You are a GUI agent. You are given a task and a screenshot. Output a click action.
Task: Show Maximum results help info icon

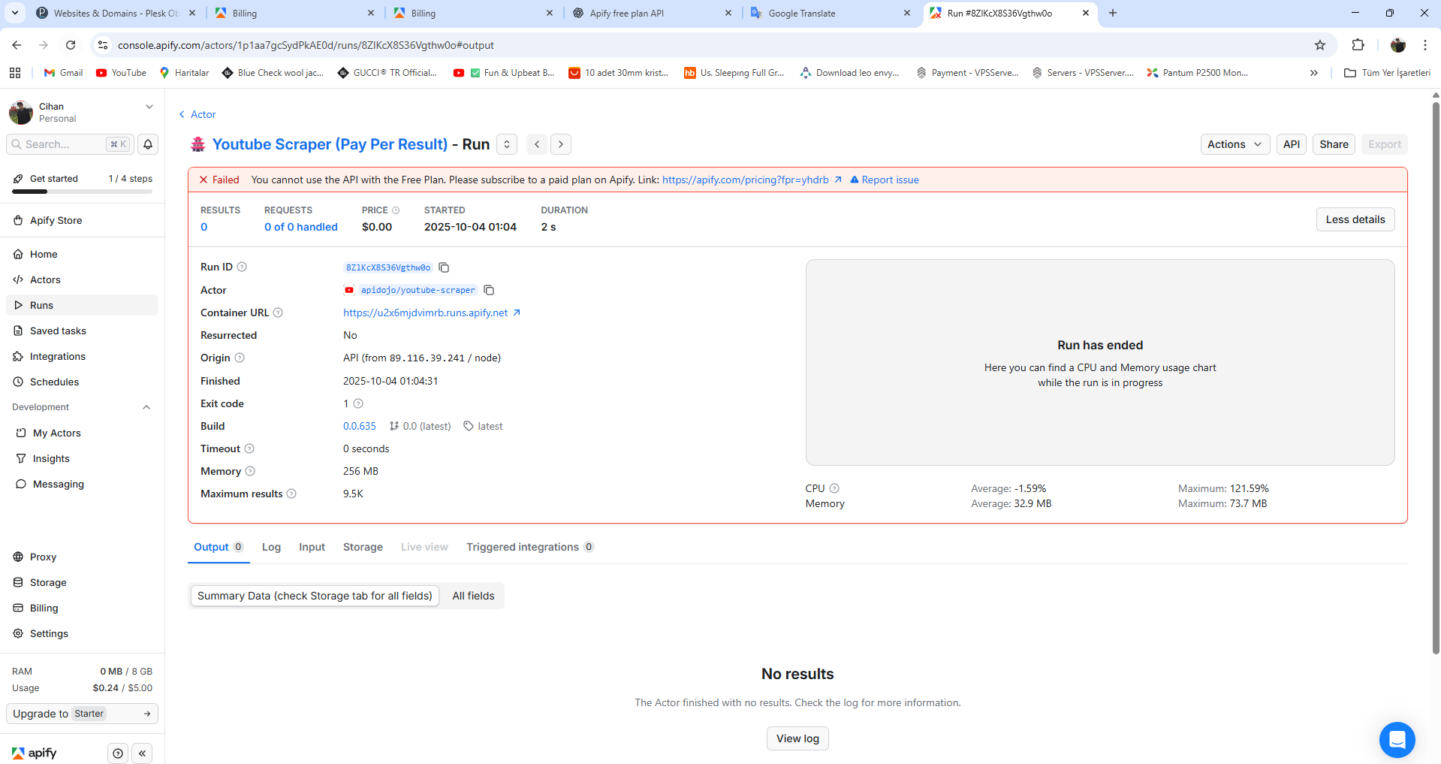(291, 494)
